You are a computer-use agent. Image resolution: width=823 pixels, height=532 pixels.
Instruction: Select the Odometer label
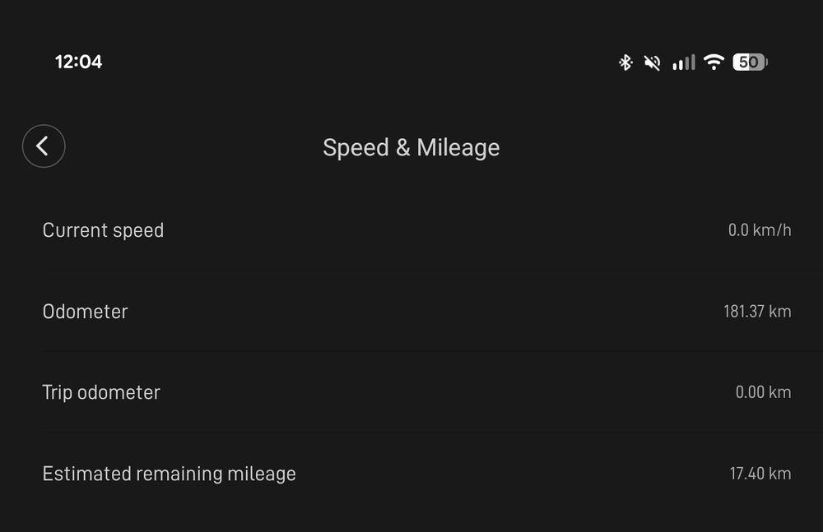click(x=85, y=312)
